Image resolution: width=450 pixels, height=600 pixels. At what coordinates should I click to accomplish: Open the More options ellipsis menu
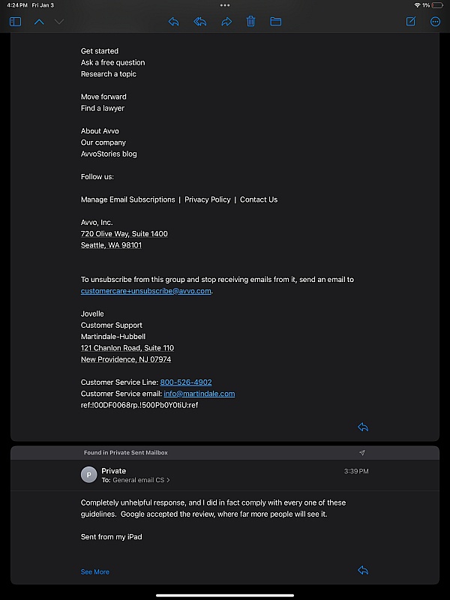[435, 22]
